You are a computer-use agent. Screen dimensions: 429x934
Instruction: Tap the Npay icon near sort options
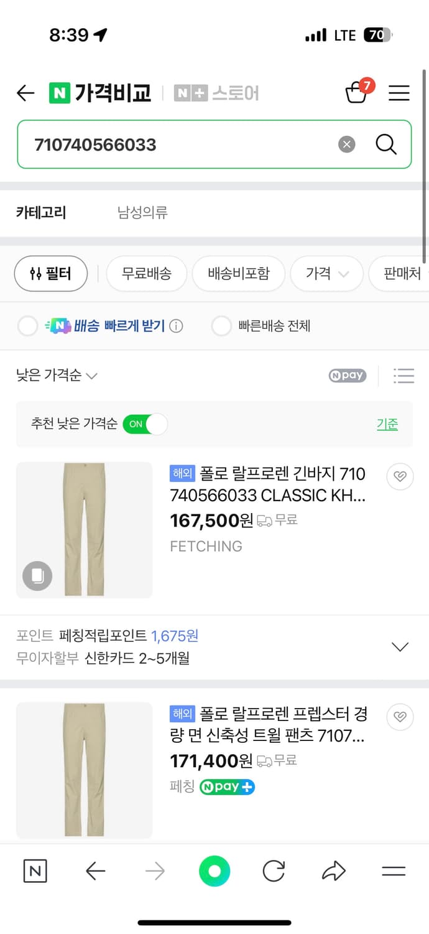tap(346, 375)
